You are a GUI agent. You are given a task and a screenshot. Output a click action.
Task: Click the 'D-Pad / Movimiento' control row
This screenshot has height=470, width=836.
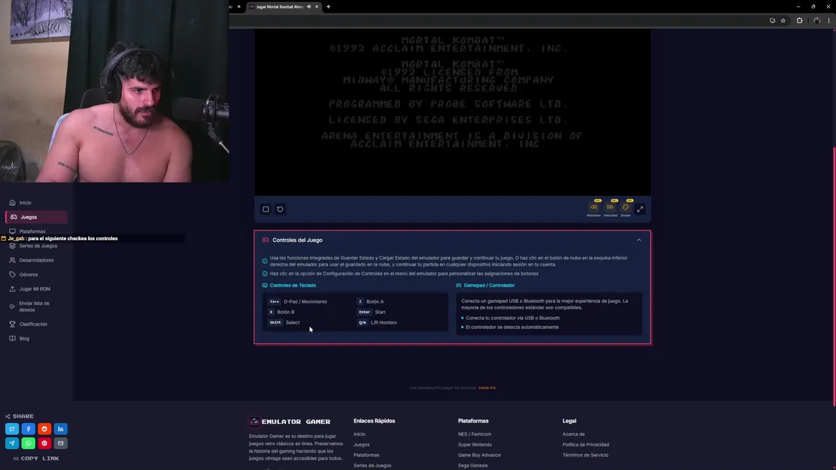coord(298,302)
